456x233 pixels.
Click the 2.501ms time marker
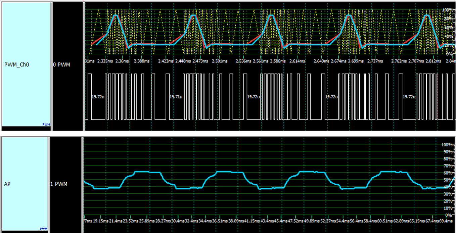(219, 61)
